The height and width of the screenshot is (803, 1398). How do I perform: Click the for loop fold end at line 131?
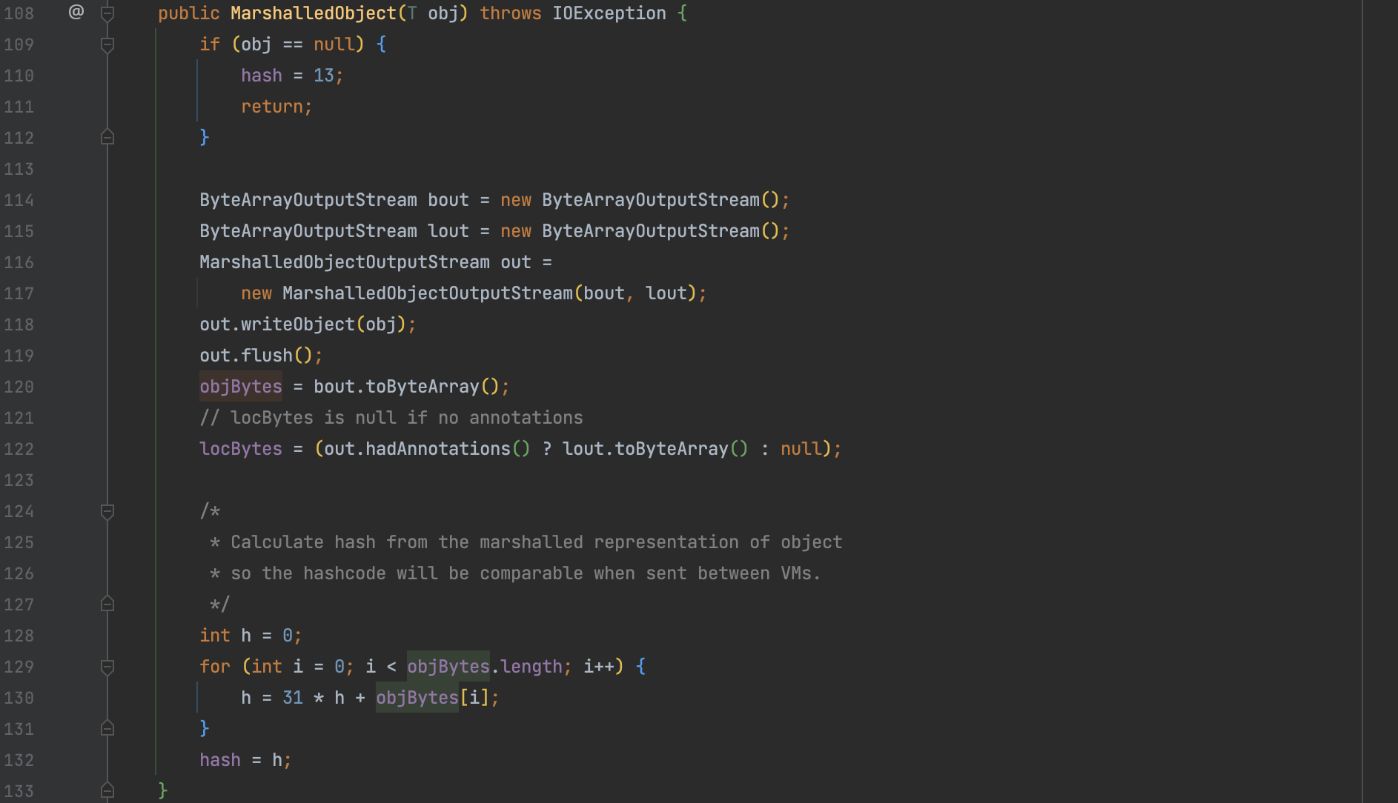pos(107,729)
